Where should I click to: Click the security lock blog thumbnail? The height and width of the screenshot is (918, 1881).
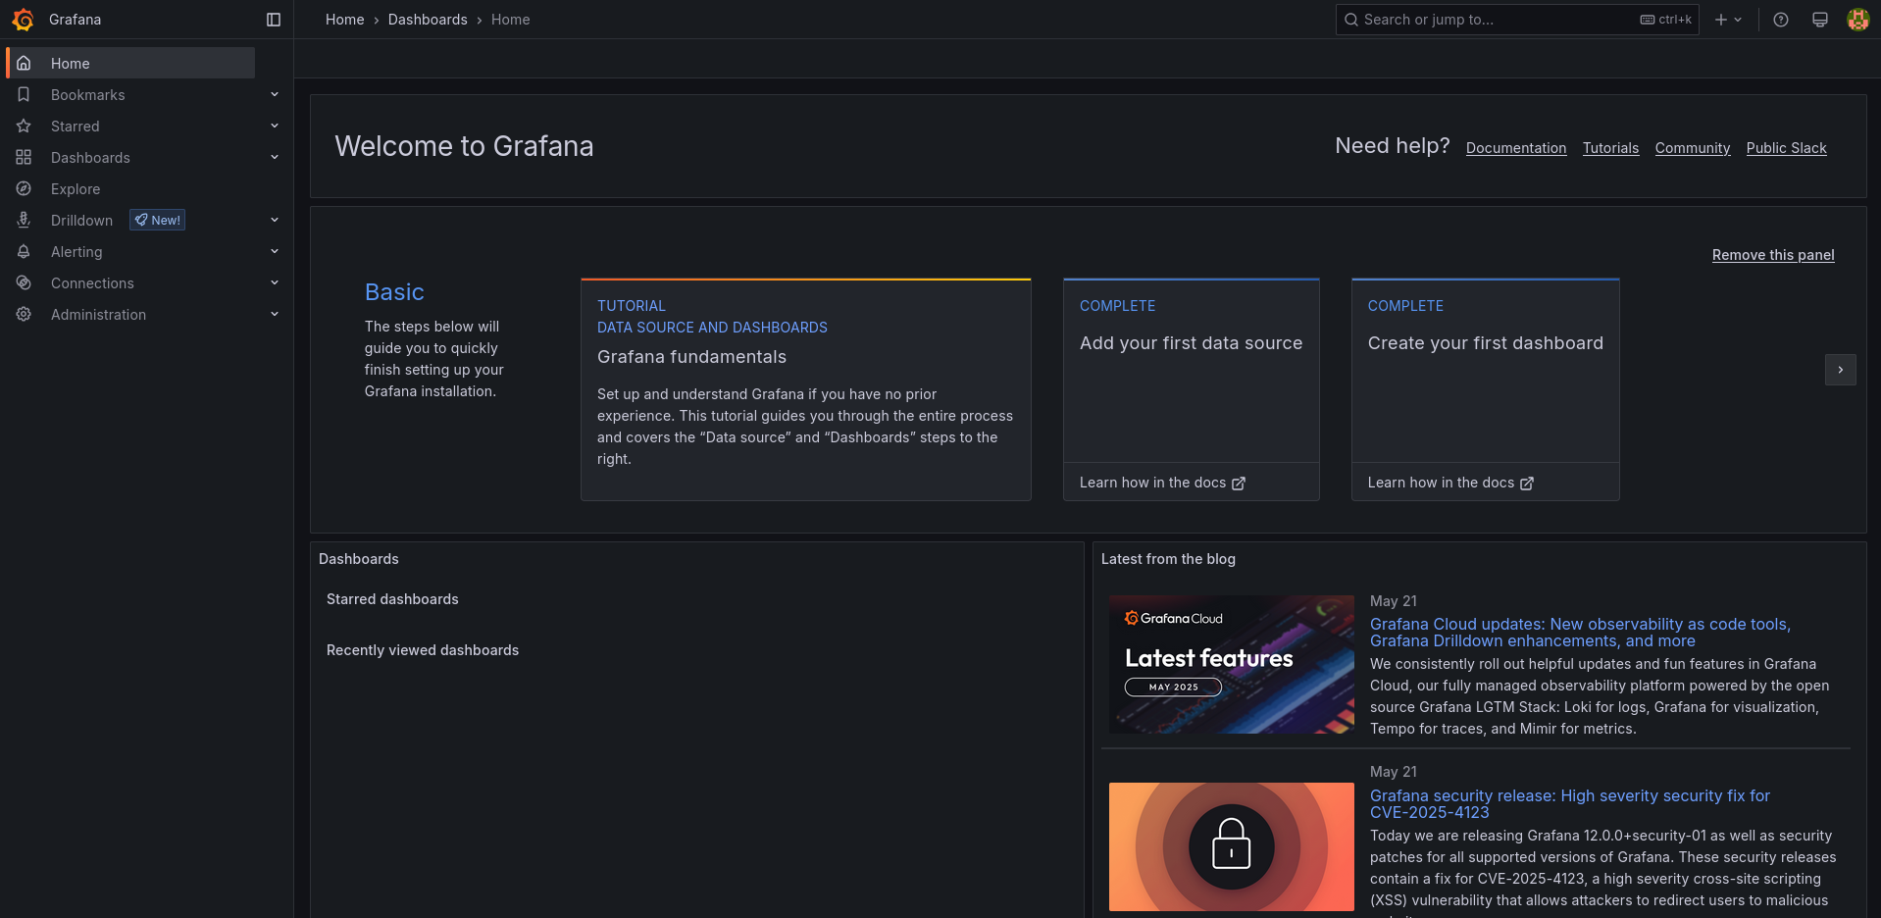1232,846
